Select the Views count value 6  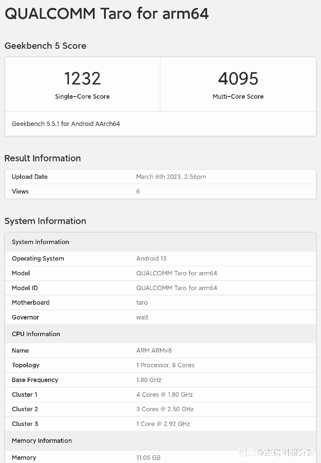pos(138,191)
